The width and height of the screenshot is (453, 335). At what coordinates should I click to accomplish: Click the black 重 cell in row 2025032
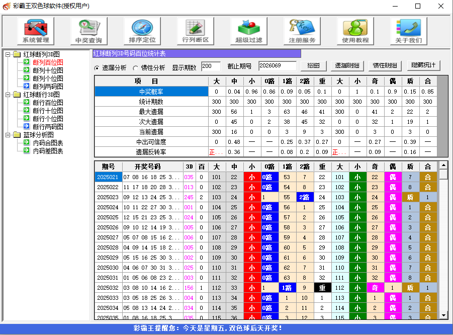pyautogui.click(x=322, y=288)
